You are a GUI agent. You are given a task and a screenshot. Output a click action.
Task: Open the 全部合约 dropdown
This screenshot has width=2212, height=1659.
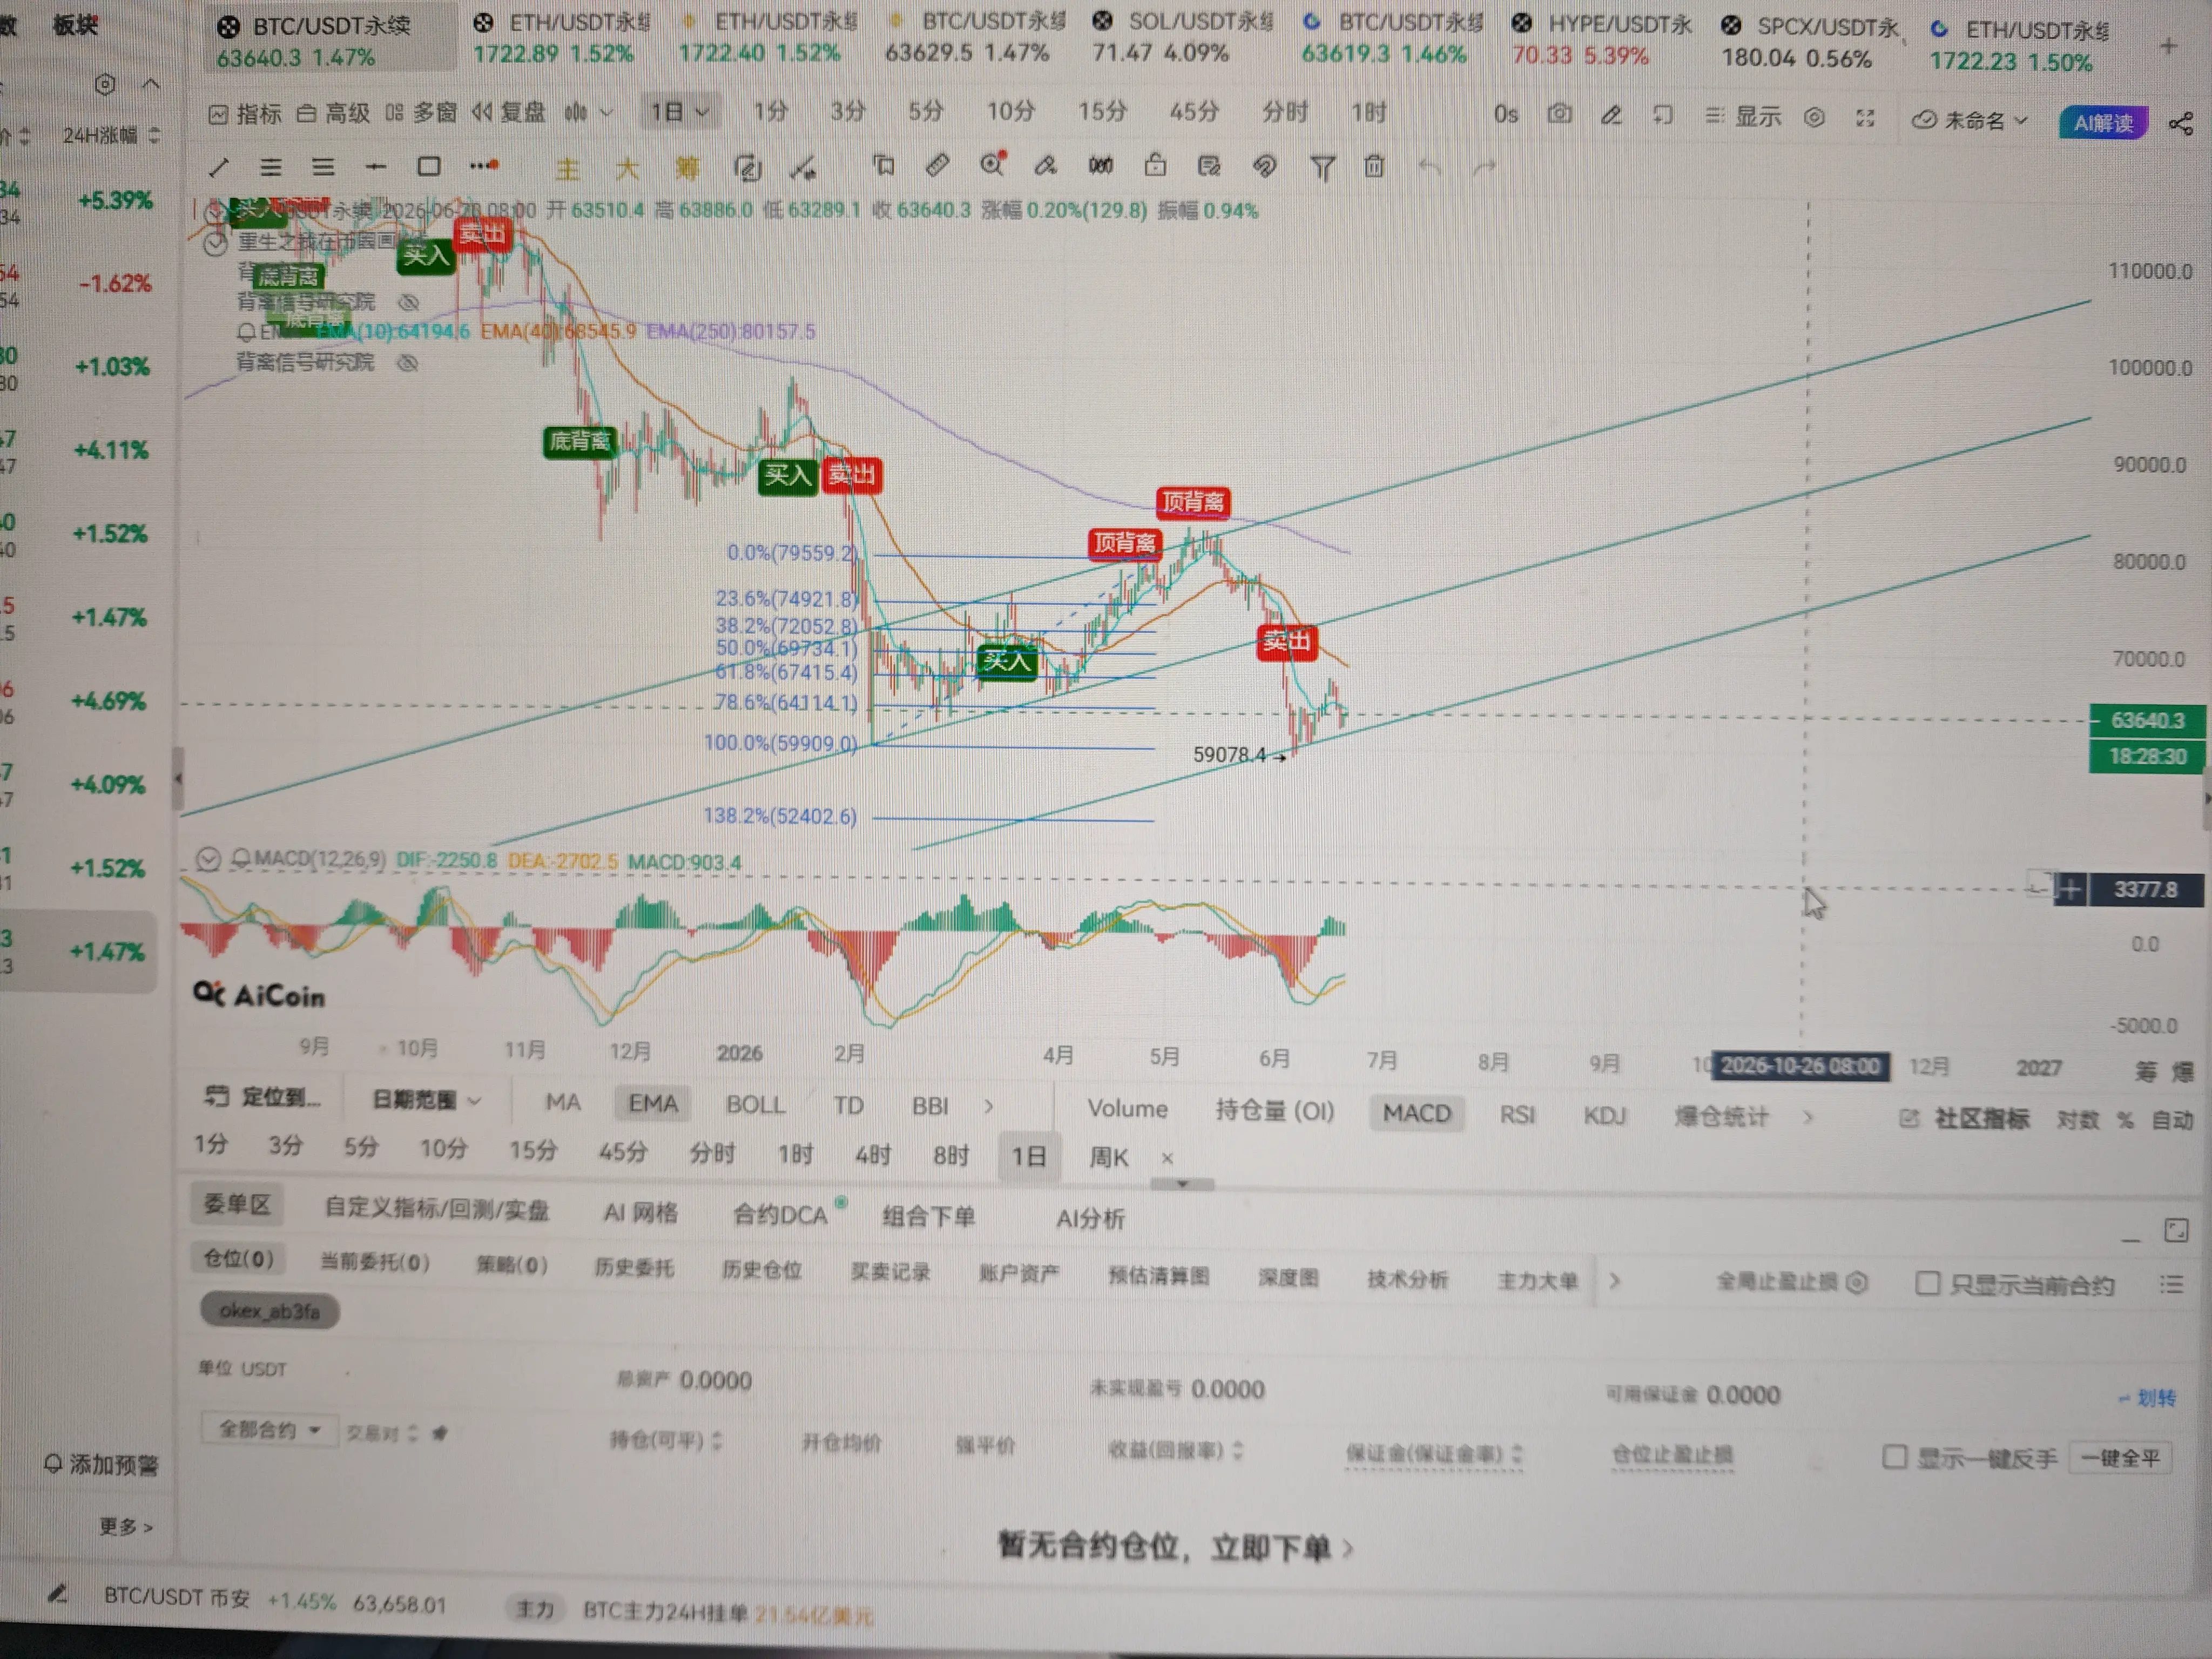tap(269, 1429)
